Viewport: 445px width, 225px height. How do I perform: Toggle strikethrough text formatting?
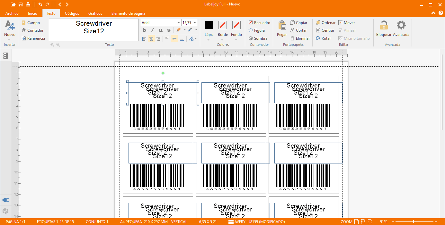(x=169, y=30)
